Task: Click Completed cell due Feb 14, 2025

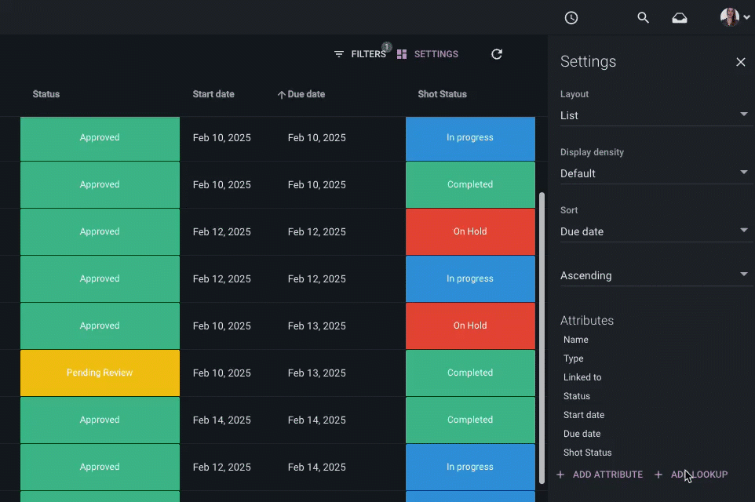Action: pos(470,420)
